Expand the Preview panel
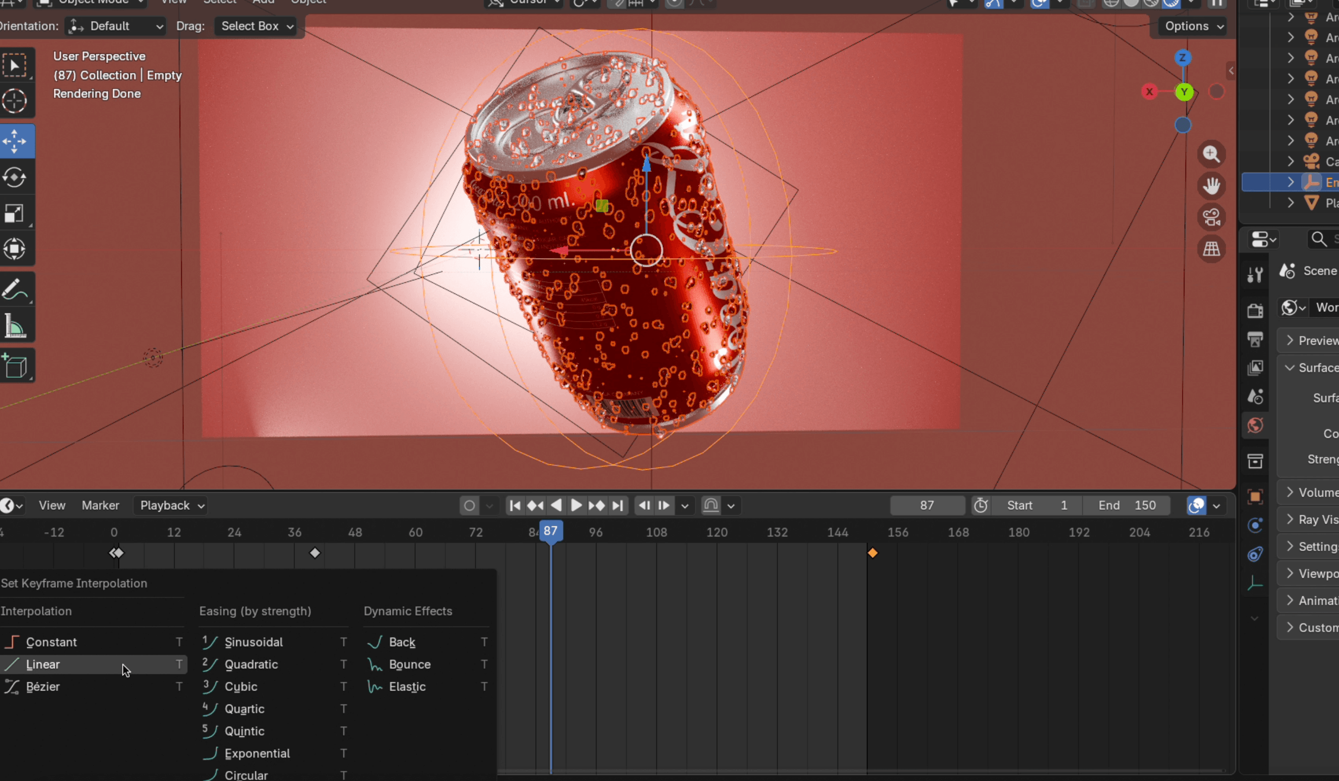Screen dimensions: 1339x781 [1290, 341]
